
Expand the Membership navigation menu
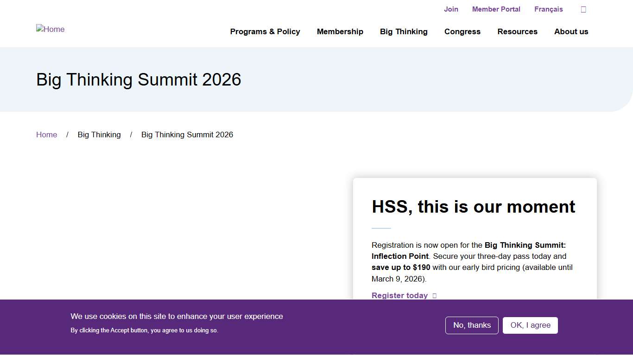pos(340,31)
